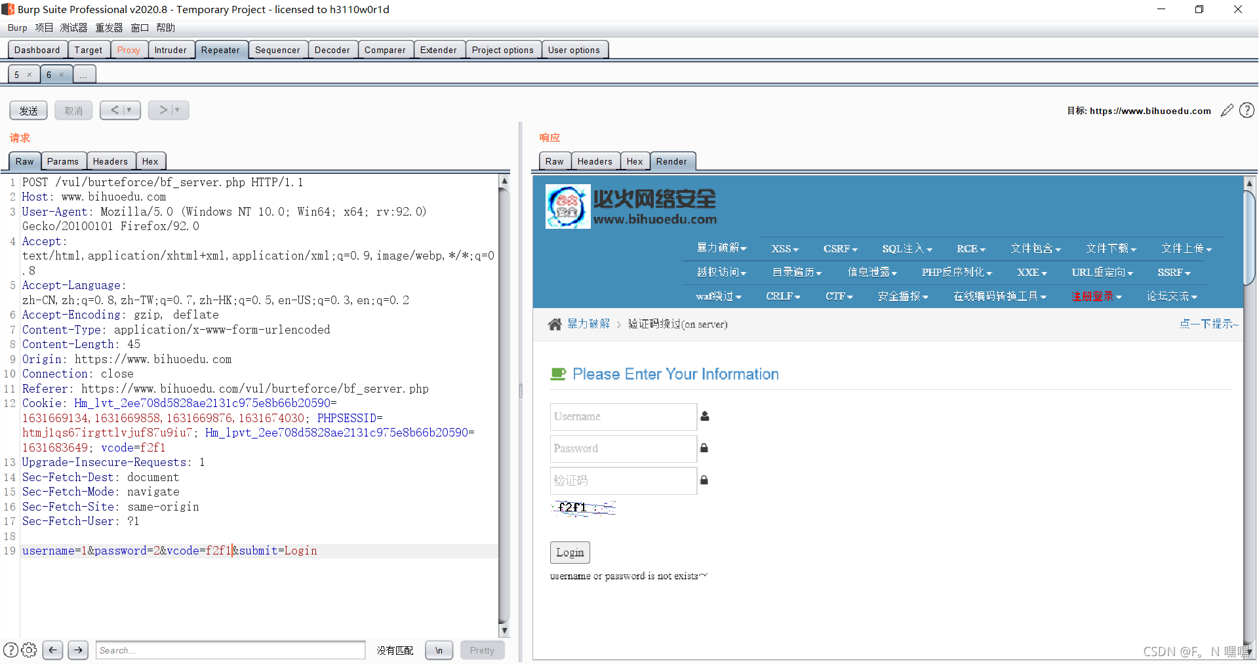Expand the SSRF navigation dropdown
Screen dimensions: 1259x664
click(1174, 273)
